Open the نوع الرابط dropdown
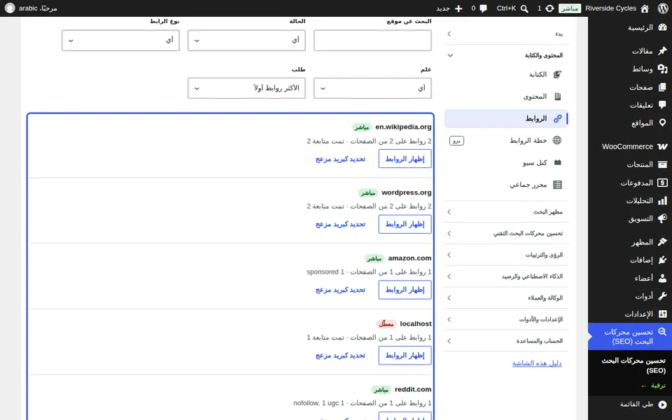Screen dimensions: 672x420 (x=120, y=41)
